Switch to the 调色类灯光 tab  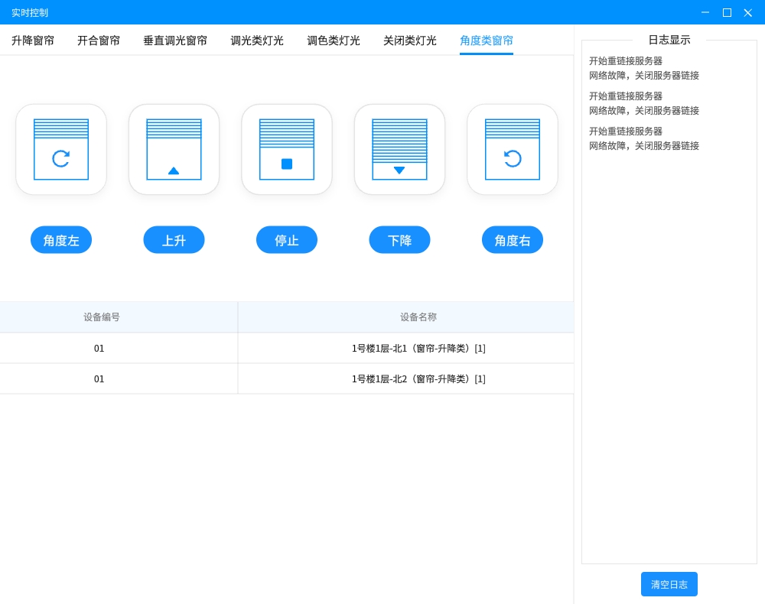point(334,41)
